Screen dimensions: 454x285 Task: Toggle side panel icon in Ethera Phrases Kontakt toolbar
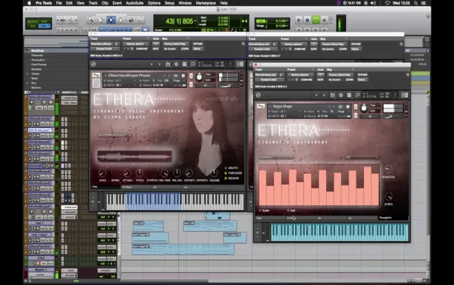pos(240,64)
